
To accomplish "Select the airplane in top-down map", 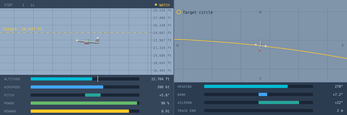I will pyautogui.click(x=260, y=45).
